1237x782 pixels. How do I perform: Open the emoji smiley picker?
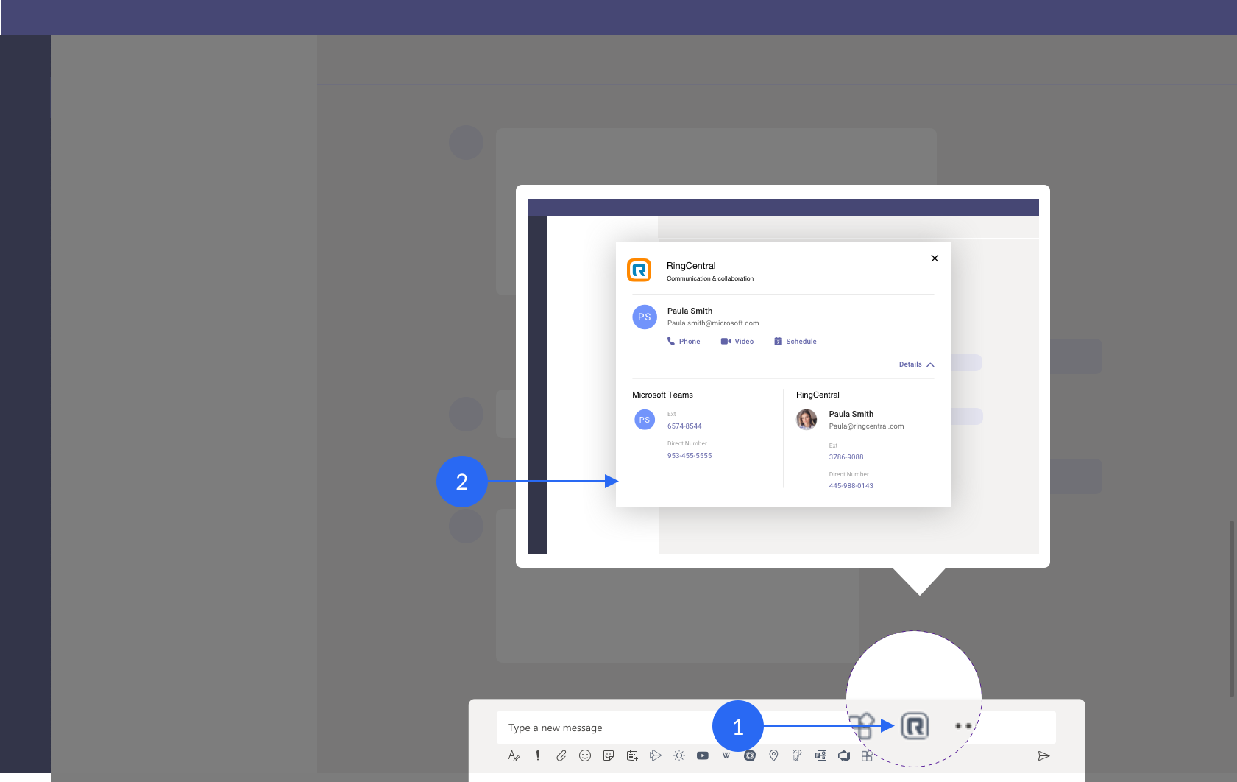point(585,755)
